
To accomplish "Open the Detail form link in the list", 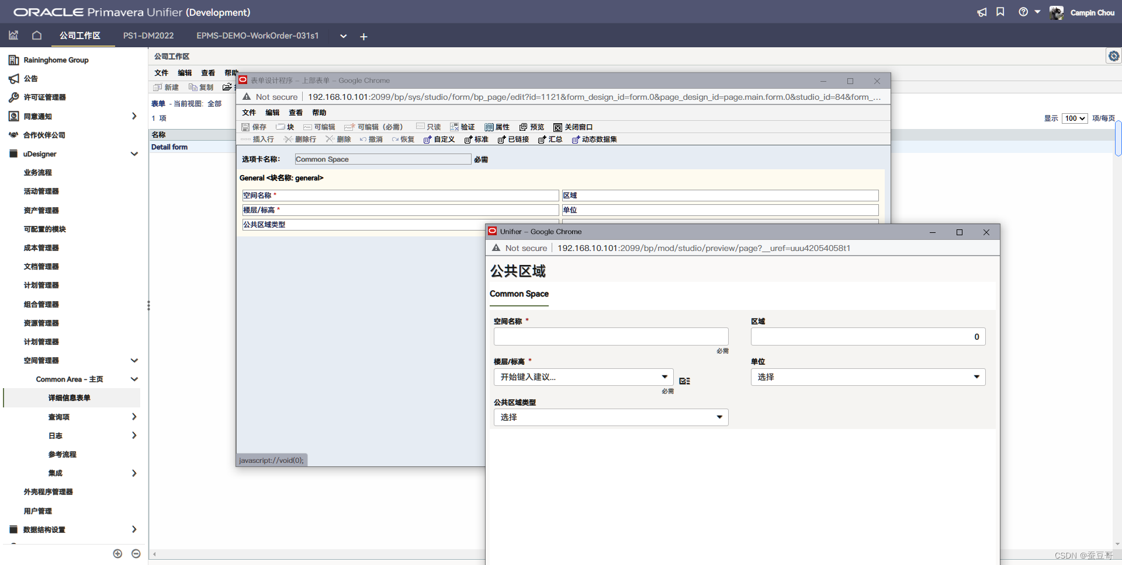I will (169, 147).
